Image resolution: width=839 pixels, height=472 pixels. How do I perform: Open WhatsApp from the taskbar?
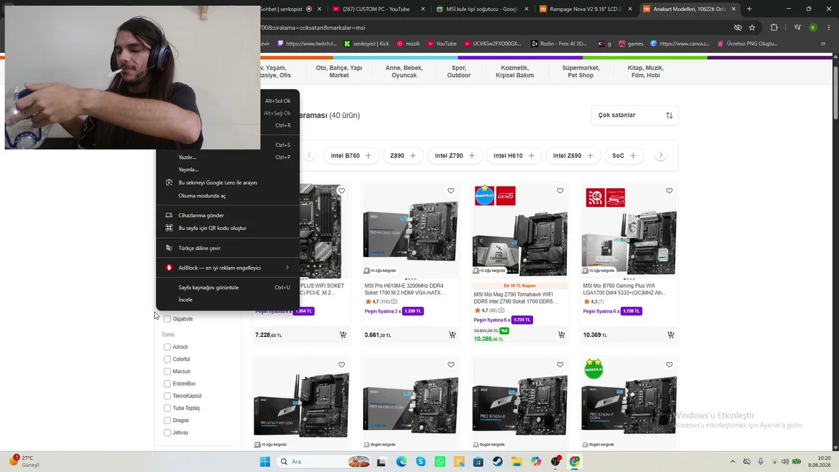click(x=440, y=462)
